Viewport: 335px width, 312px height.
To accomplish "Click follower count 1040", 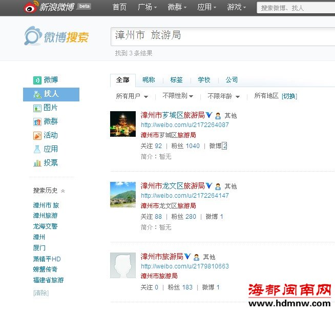I will [193, 146].
